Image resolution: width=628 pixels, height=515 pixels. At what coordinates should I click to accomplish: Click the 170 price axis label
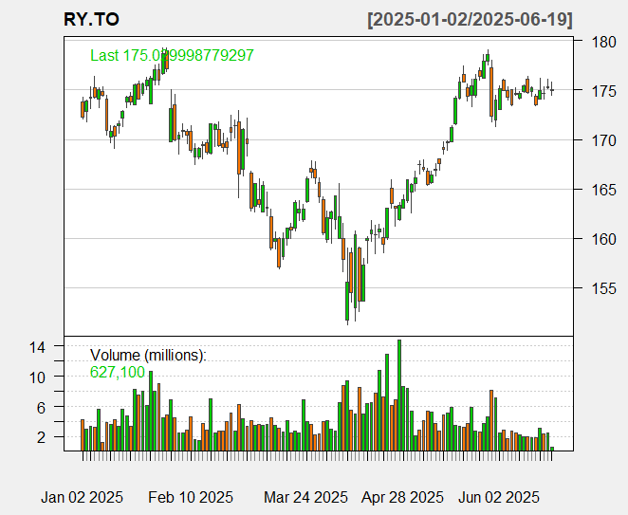(x=603, y=140)
